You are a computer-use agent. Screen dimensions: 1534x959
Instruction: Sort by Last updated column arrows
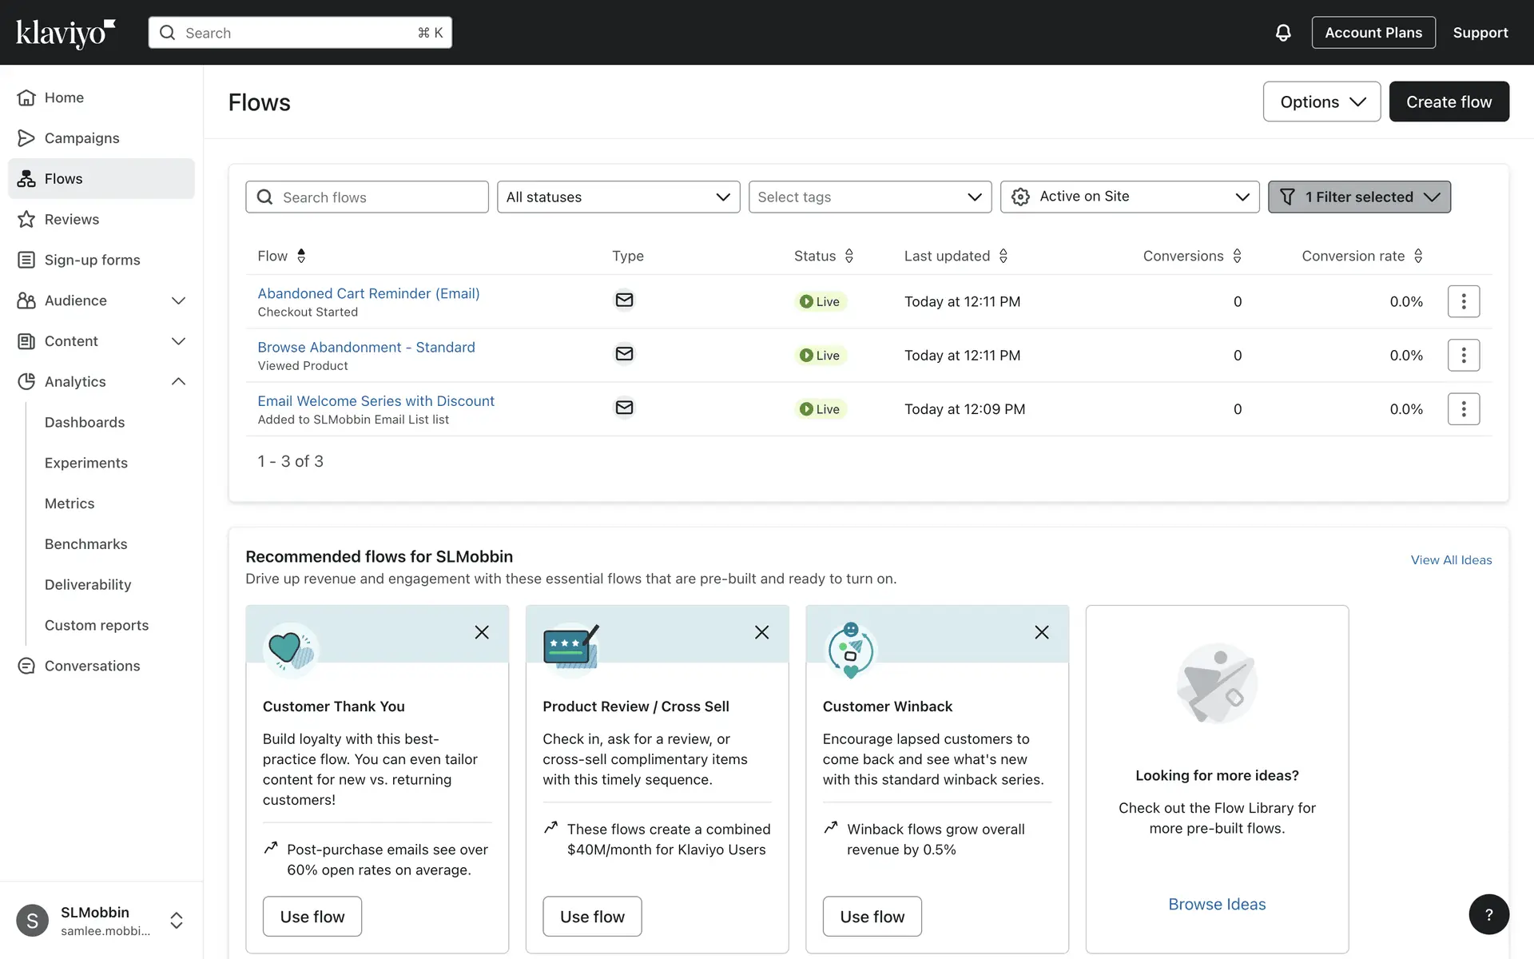pyautogui.click(x=1003, y=256)
